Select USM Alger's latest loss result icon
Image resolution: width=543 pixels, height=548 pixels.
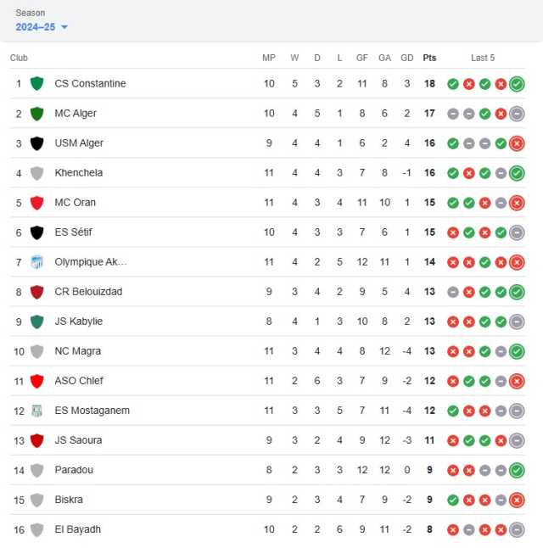[x=517, y=143]
